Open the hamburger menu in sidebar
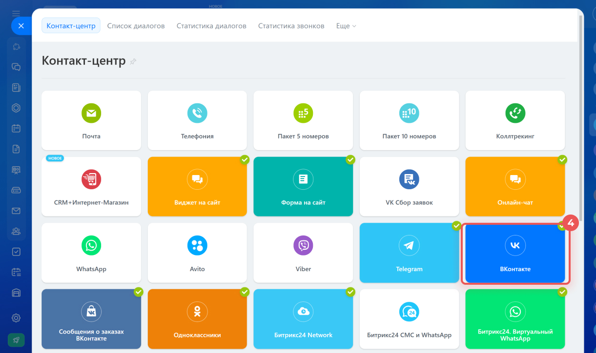Screen dimensions: 596x353 (x=16, y=13)
